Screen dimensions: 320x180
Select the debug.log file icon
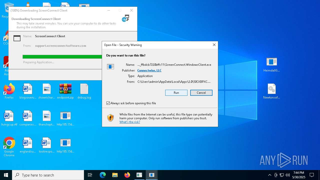(84, 91)
